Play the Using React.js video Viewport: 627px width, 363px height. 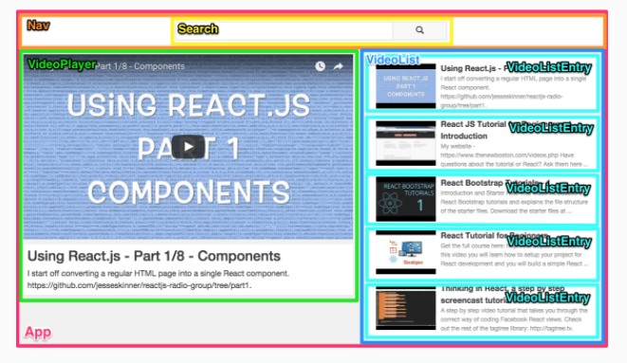pyautogui.click(x=189, y=147)
